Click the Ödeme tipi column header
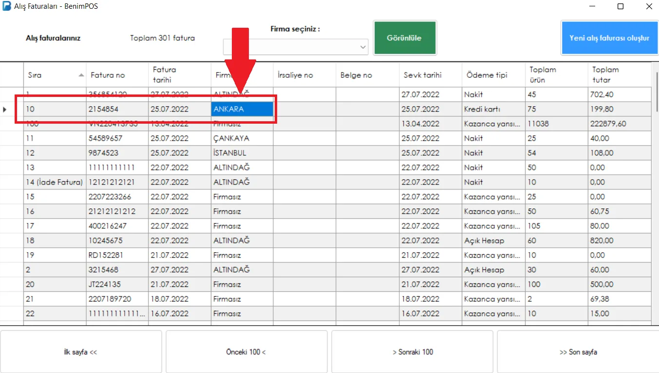Screen dimensions: 659x373 (x=493, y=75)
